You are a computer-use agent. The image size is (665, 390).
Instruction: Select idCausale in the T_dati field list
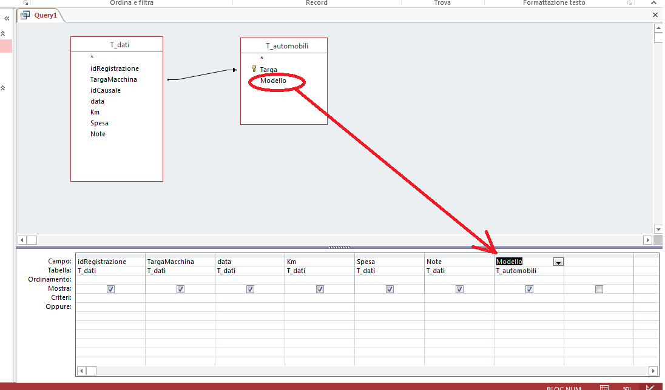point(106,90)
